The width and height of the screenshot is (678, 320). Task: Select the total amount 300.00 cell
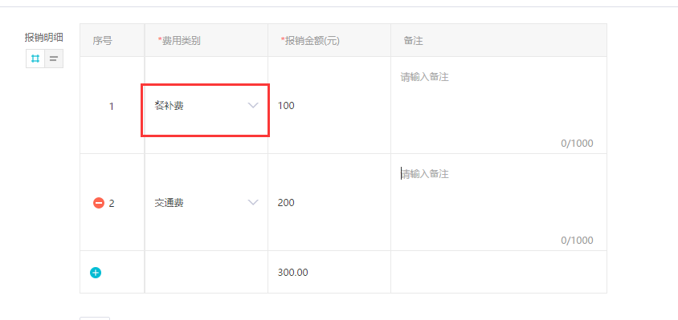point(329,273)
